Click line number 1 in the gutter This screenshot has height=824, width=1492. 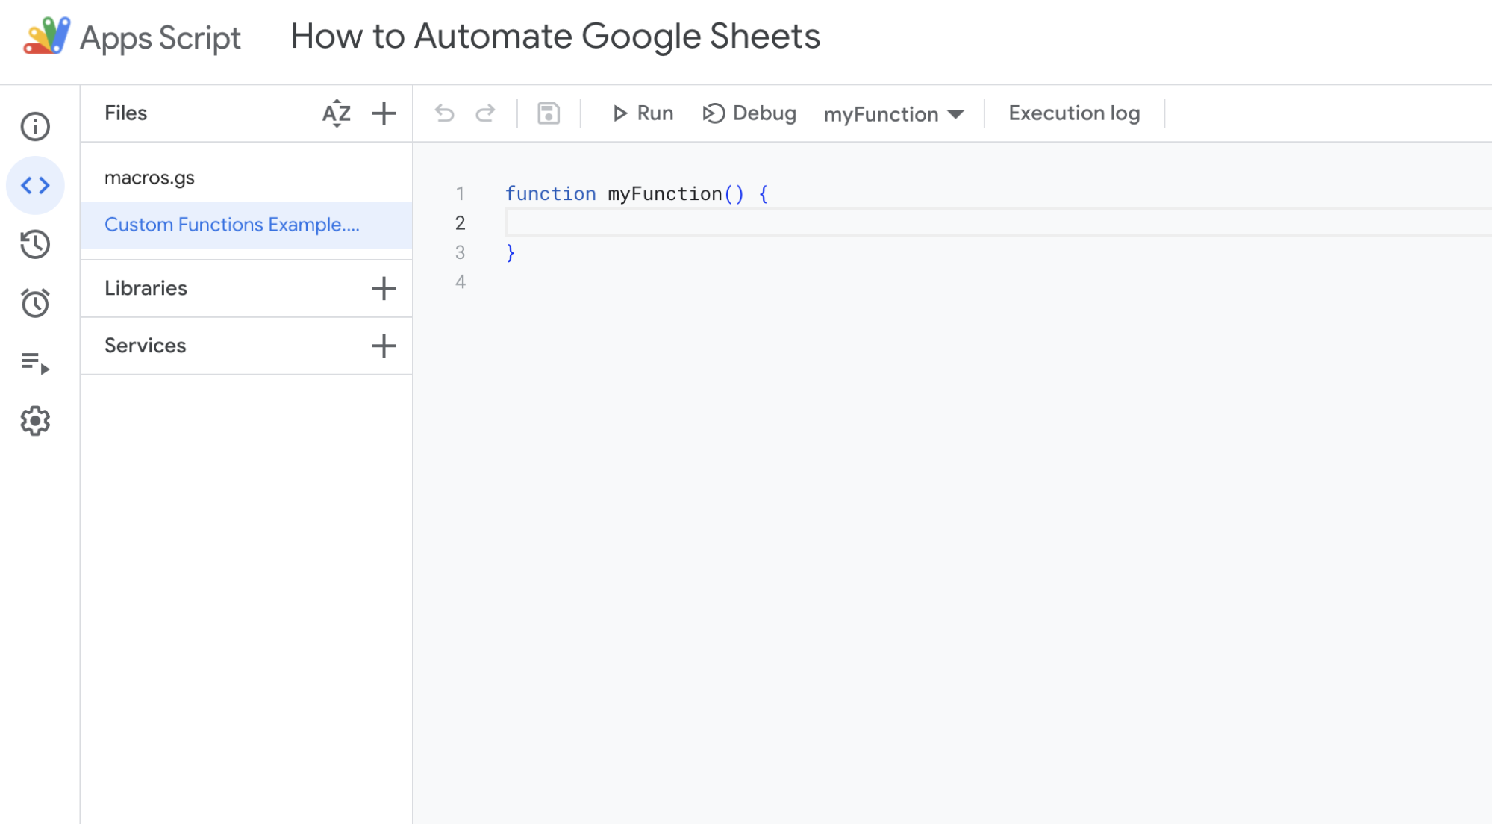(461, 194)
